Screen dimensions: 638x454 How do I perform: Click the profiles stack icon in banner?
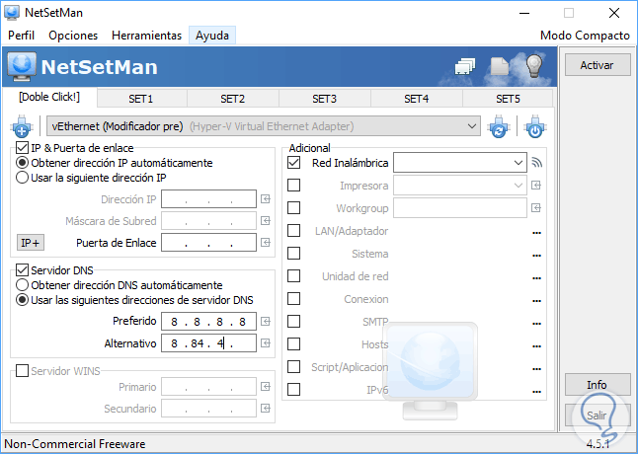pyautogui.click(x=464, y=66)
